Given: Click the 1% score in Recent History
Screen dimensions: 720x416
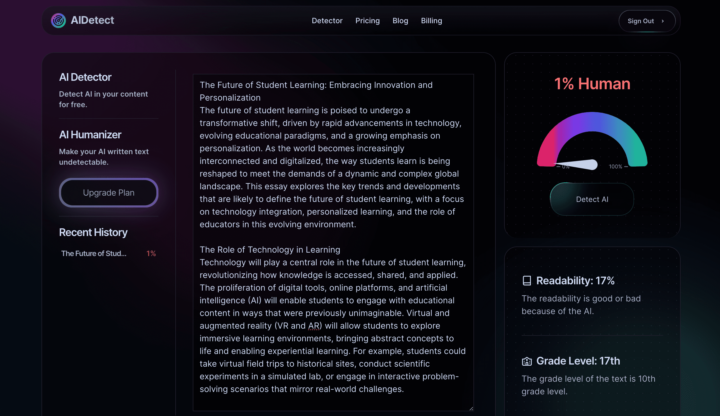Looking at the screenshot, I should click(x=151, y=253).
